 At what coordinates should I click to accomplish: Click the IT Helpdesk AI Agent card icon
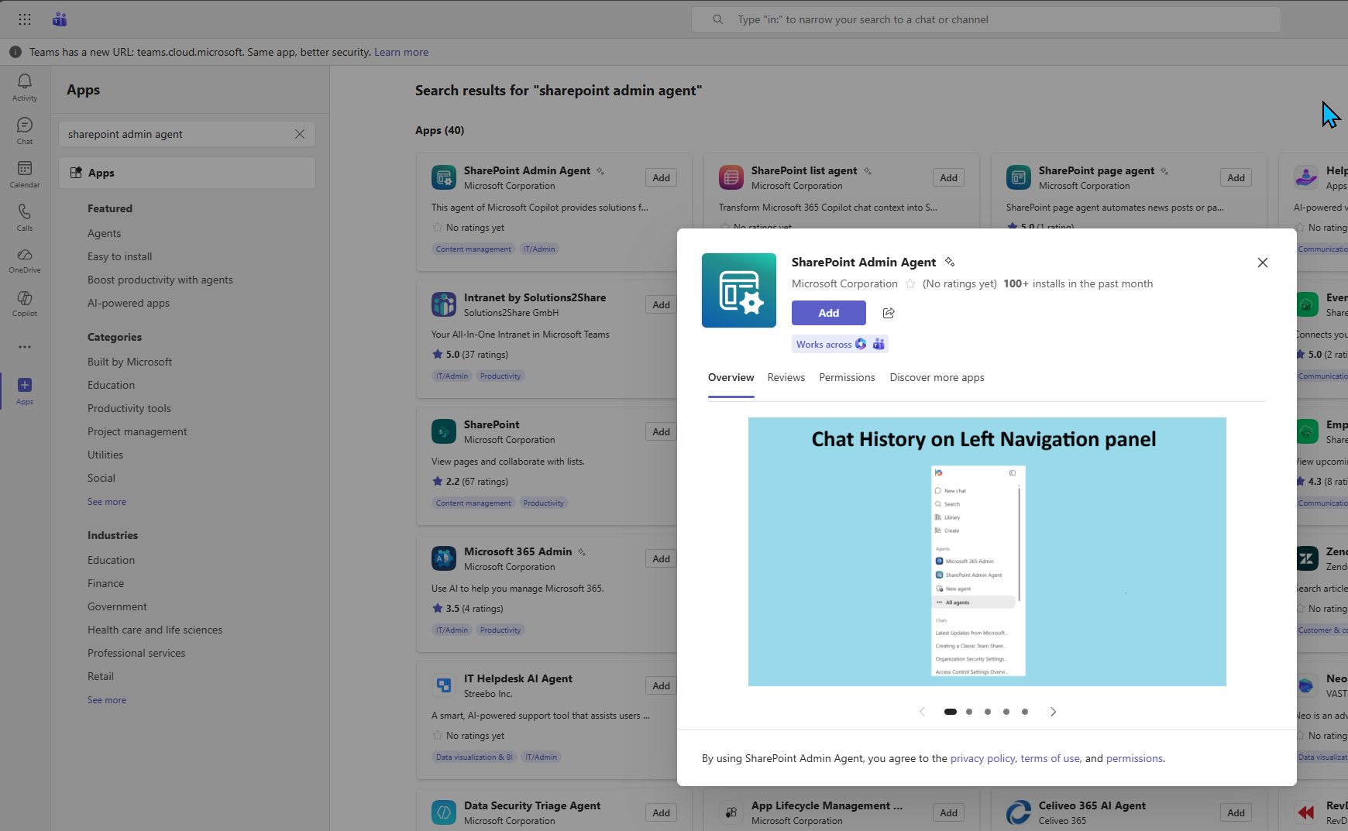click(x=444, y=685)
